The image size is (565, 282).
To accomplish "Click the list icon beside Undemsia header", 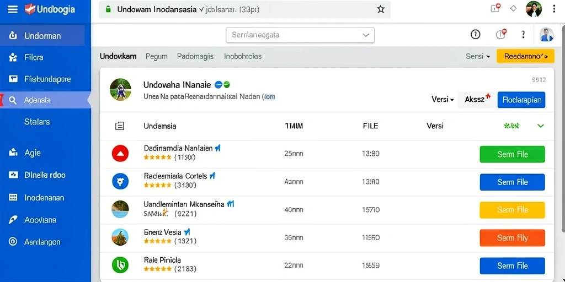I will pyautogui.click(x=120, y=126).
